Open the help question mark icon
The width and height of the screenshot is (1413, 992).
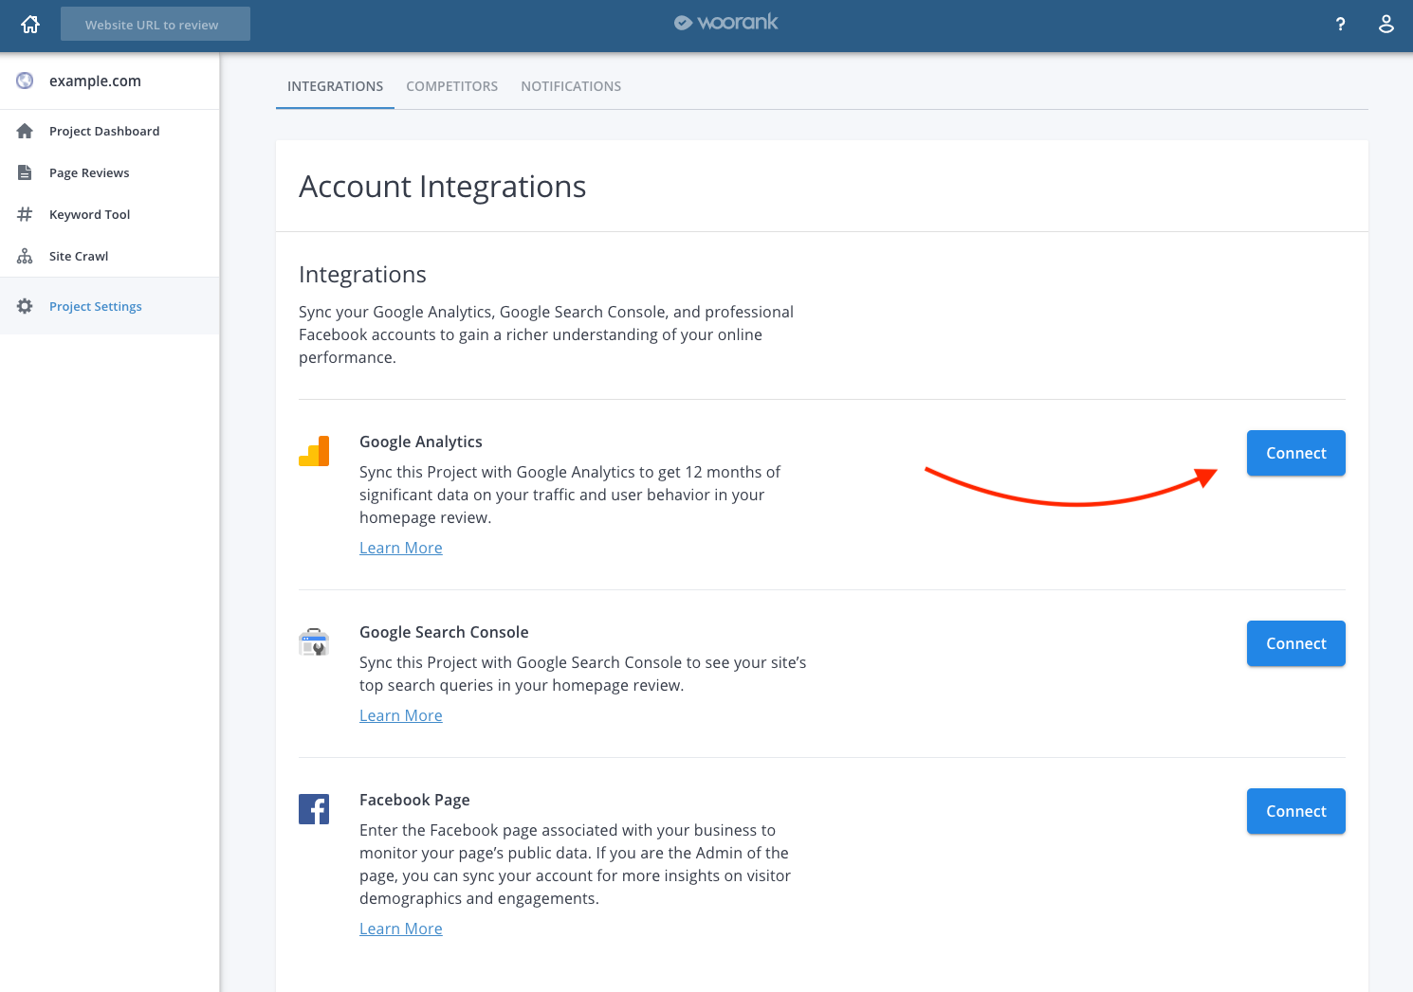click(x=1340, y=25)
